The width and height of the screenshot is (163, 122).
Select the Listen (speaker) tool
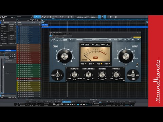pos(56,17)
